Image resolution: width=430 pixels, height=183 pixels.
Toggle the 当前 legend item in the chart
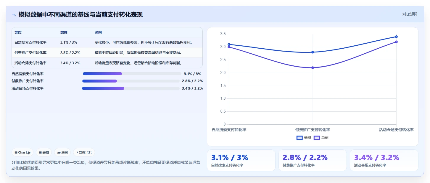321,138
